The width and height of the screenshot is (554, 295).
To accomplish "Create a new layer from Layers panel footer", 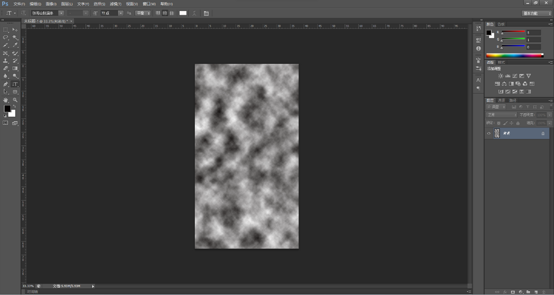I will [x=536, y=292].
